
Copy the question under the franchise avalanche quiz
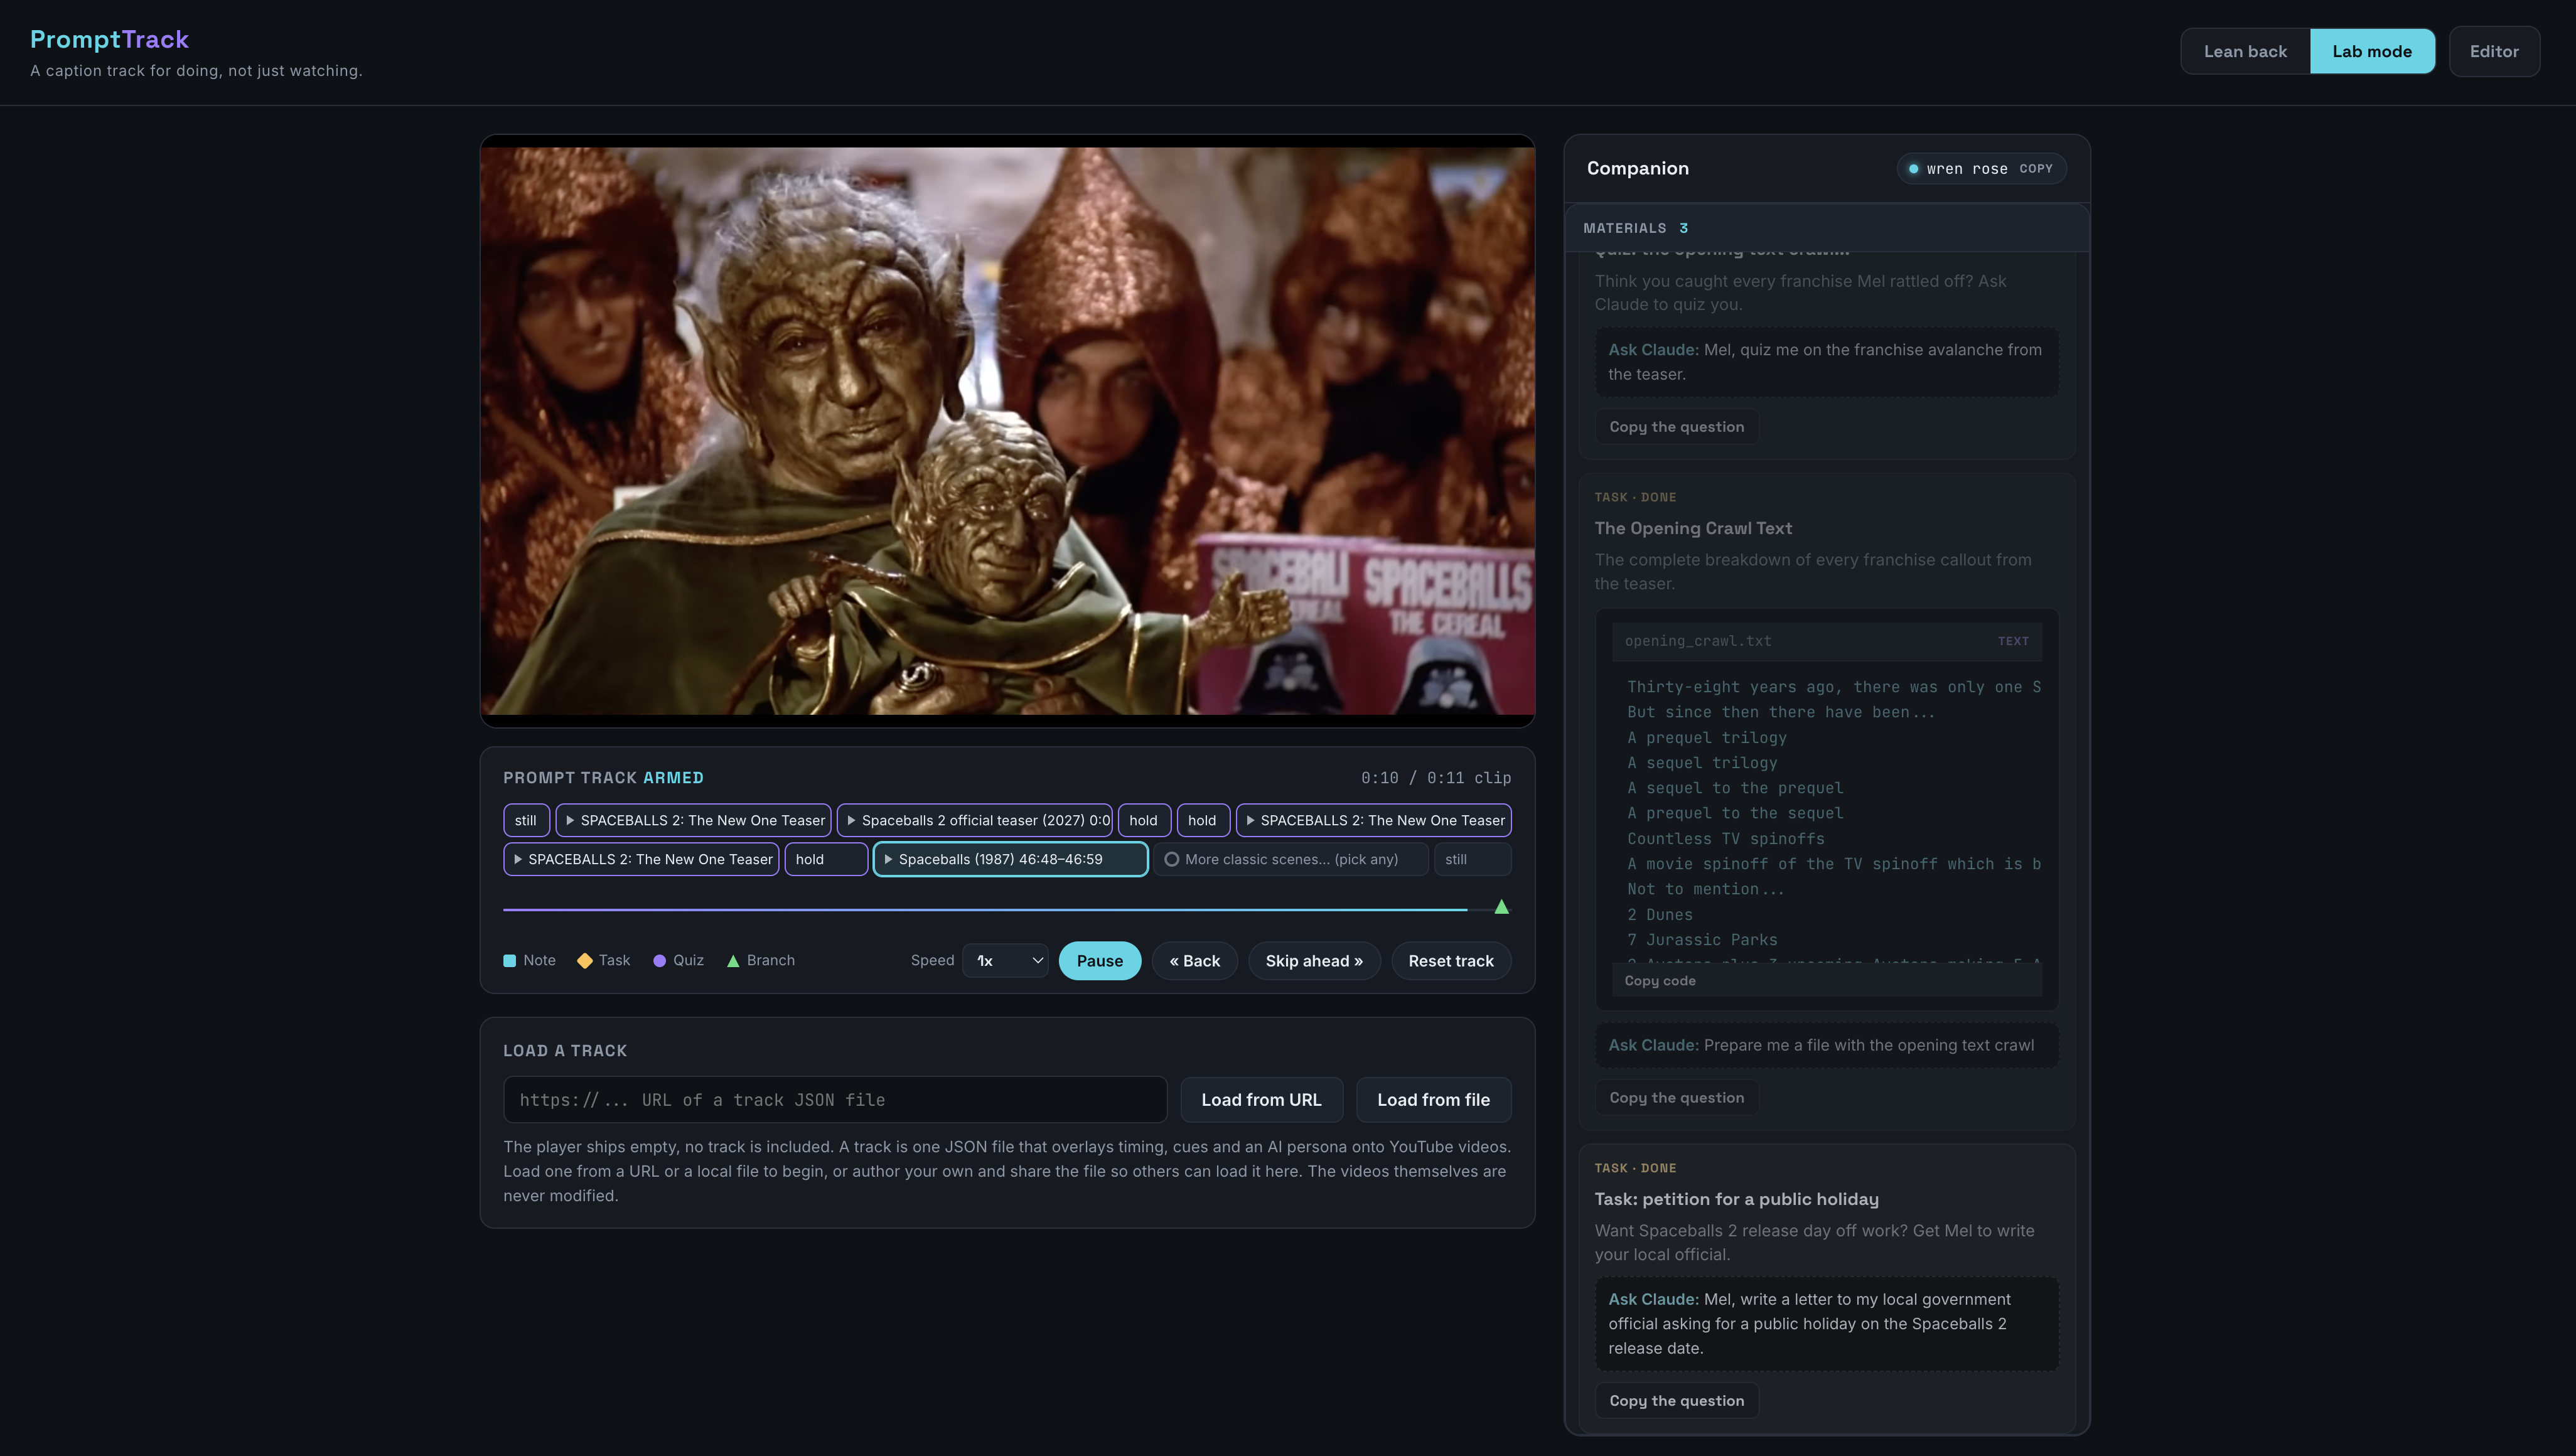click(x=1677, y=426)
